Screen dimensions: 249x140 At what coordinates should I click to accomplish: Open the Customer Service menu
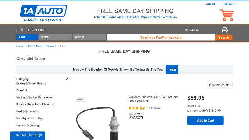point(124,17)
